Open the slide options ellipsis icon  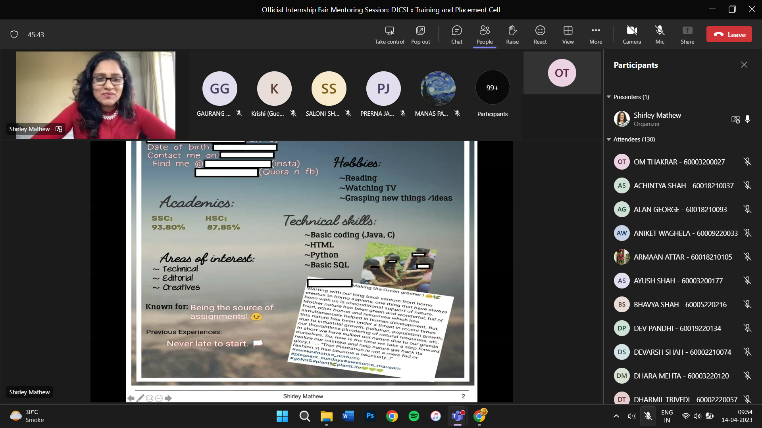(x=159, y=398)
